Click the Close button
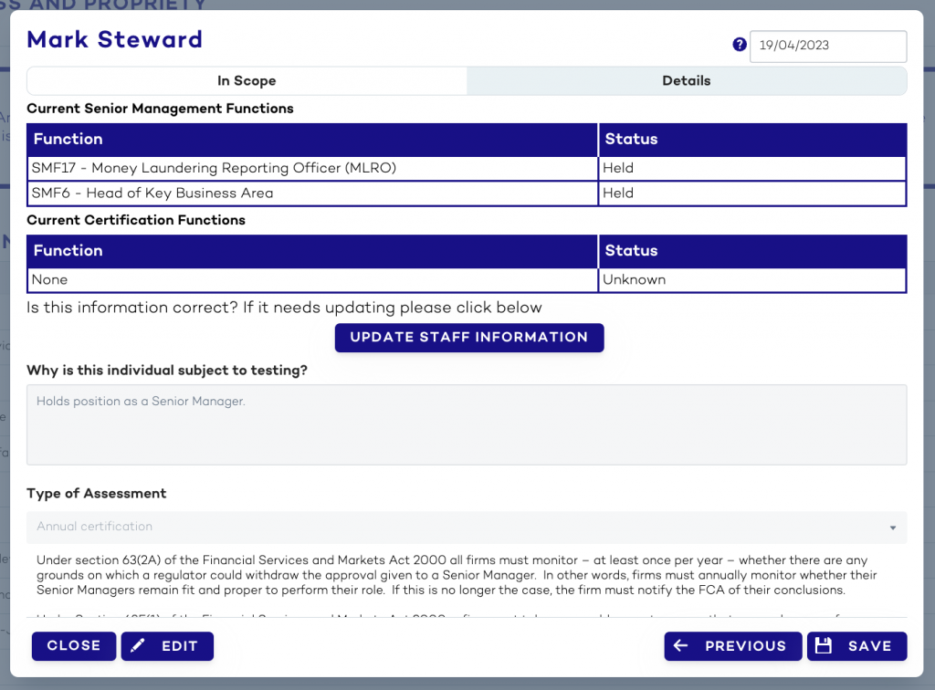The height and width of the screenshot is (690, 935). (74, 646)
